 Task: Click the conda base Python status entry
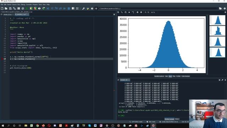point(169,122)
